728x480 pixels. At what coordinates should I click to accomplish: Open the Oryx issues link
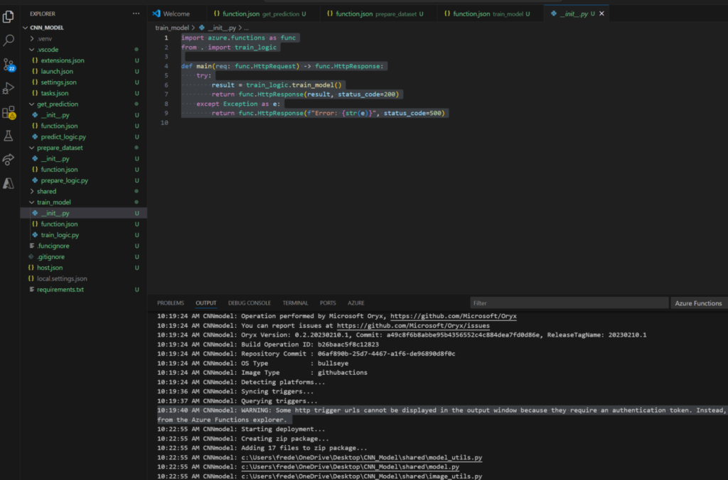(413, 326)
